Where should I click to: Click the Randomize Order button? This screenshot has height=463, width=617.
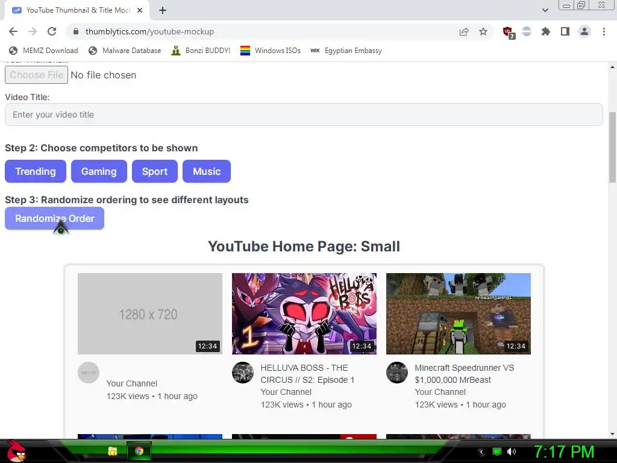(x=54, y=218)
